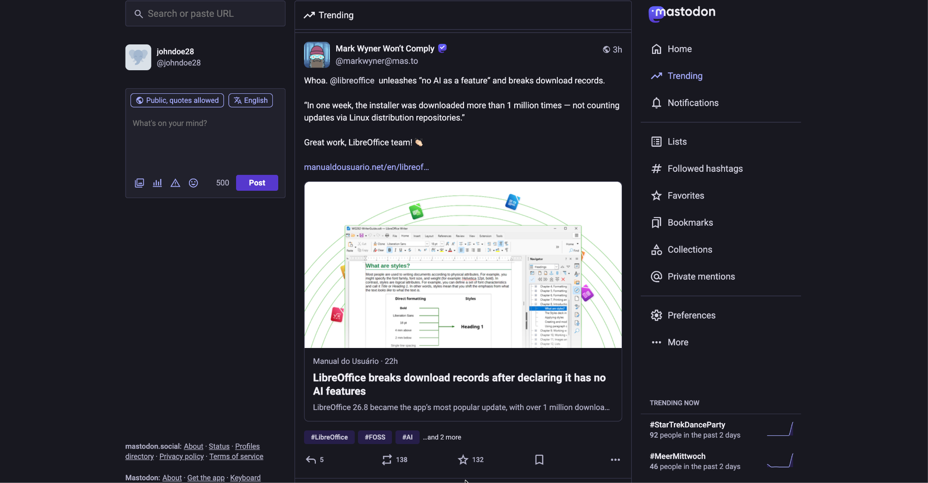Open trending hashtag #StarTrekDanceParty

point(687,425)
